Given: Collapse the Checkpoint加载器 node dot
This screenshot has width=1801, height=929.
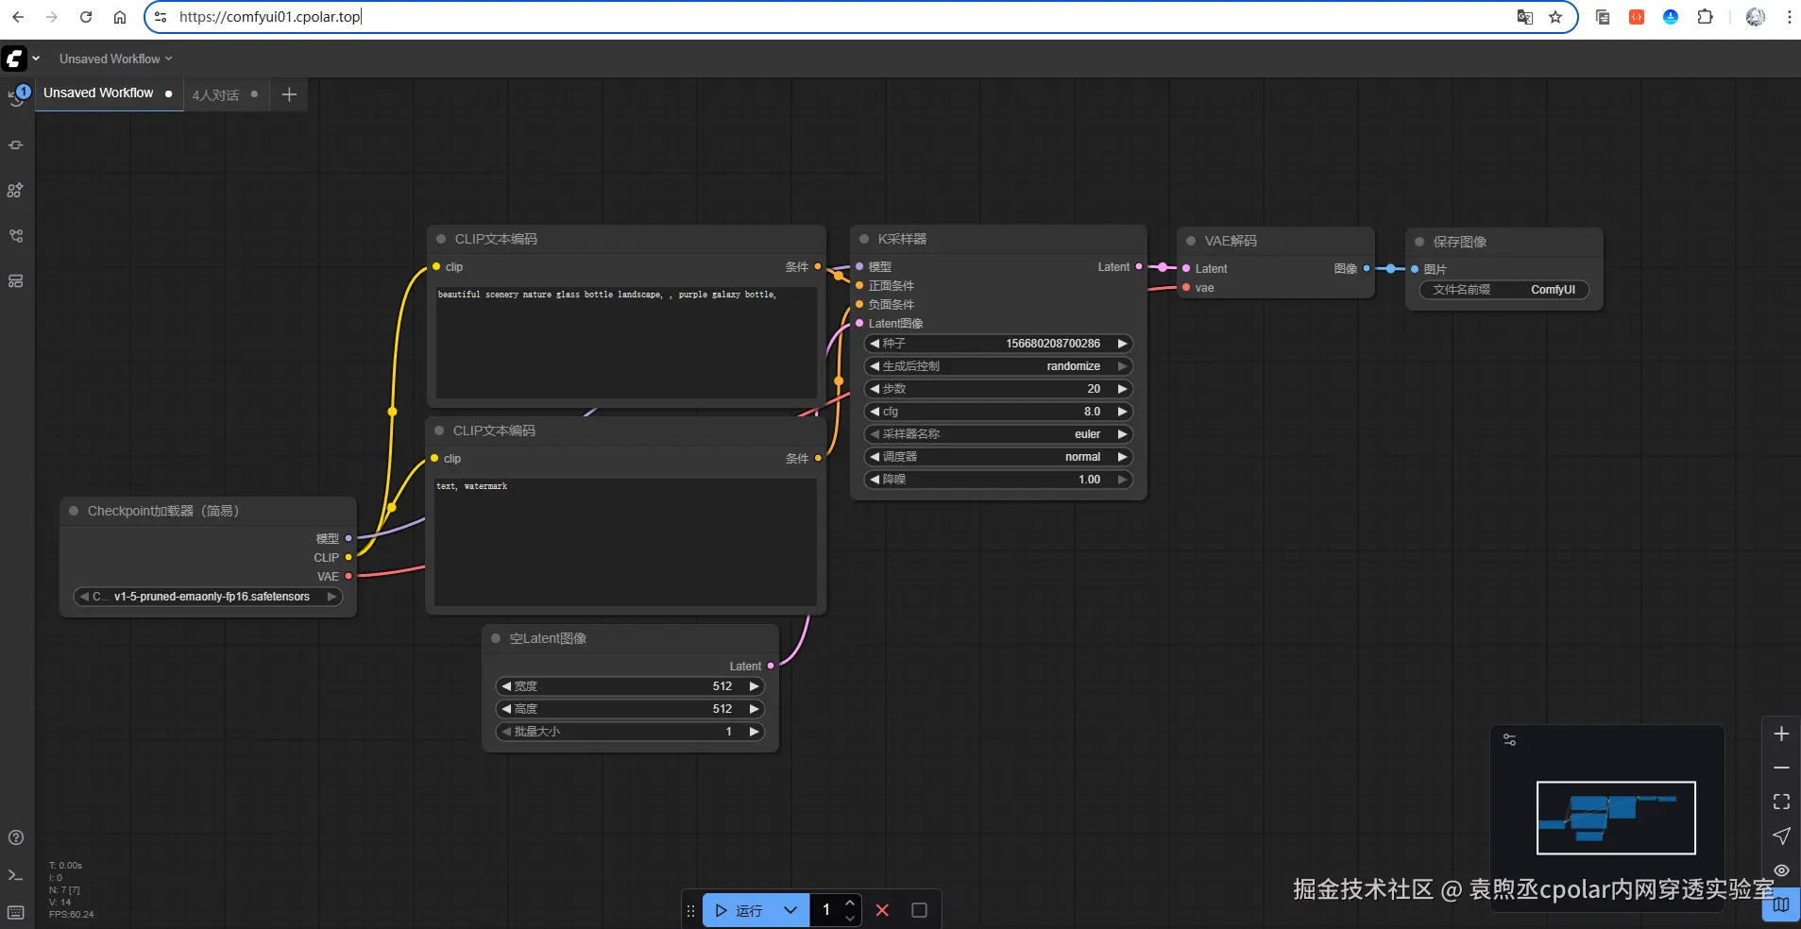Looking at the screenshot, I should pos(74,511).
